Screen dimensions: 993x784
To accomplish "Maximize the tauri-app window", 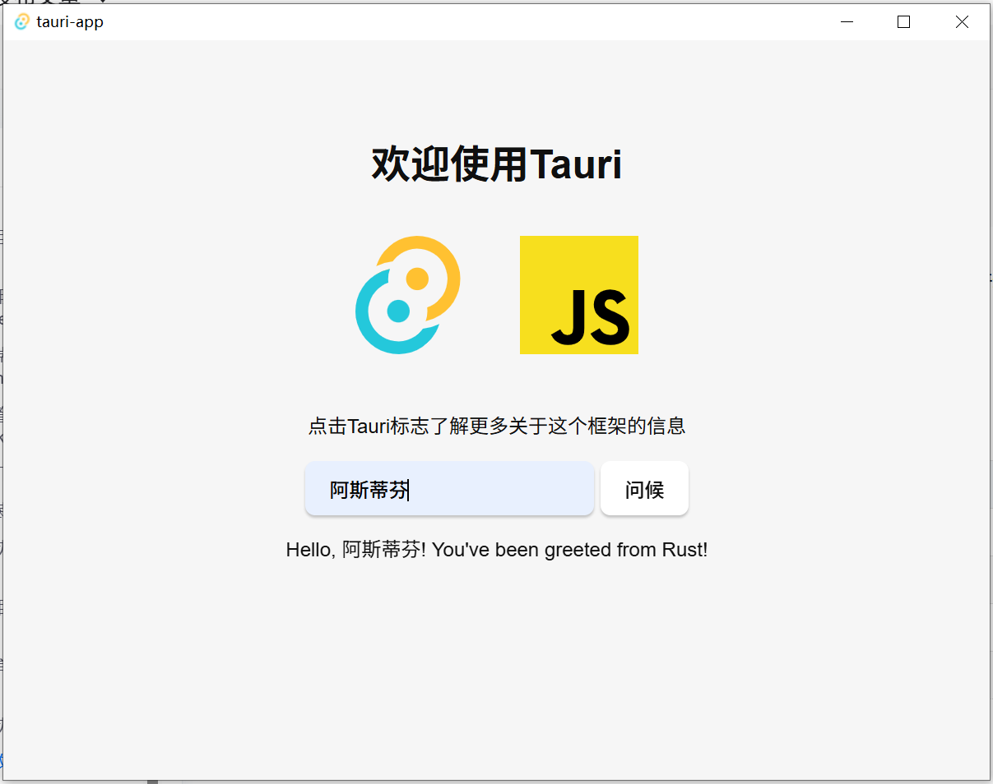I will click(903, 22).
